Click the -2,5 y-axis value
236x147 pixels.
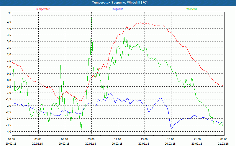[x=9, y=112]
